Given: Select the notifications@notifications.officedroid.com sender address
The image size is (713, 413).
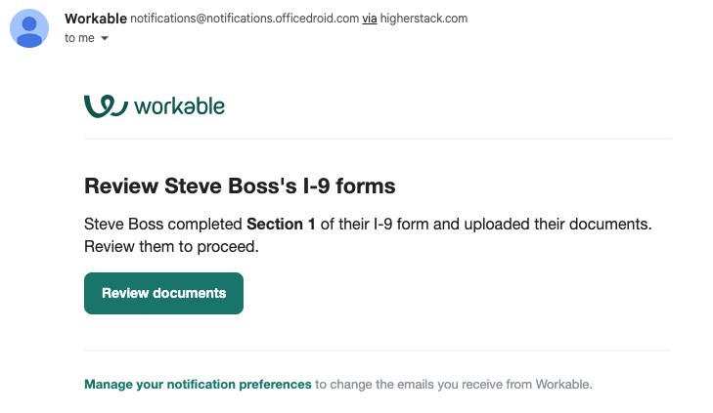Looking at the screenshot, I should coord(244,19).
